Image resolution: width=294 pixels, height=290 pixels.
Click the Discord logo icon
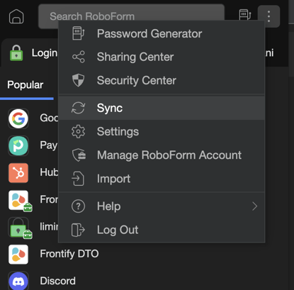point(18,281)
